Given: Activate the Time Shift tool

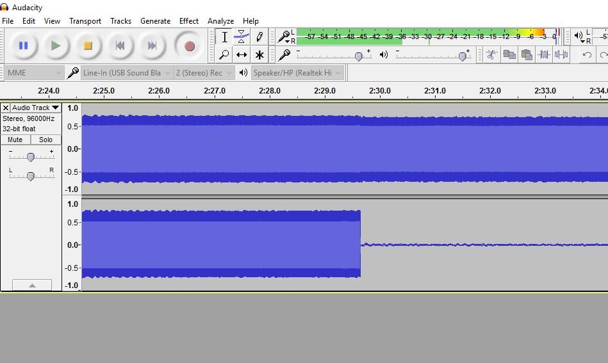Looking at the screenshot, I should click(242, 55).
